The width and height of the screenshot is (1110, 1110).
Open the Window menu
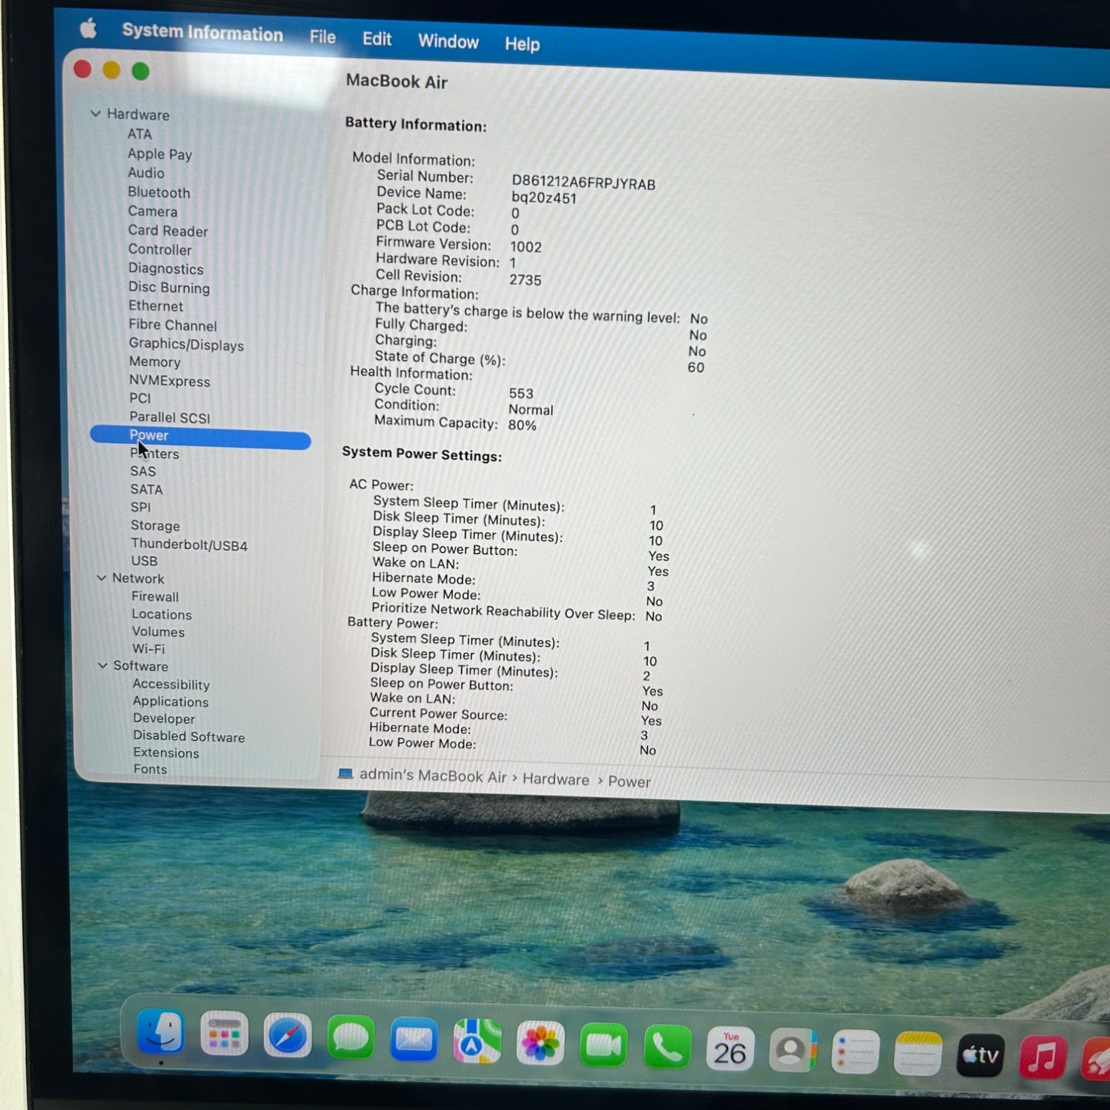(x=448, y=41)
